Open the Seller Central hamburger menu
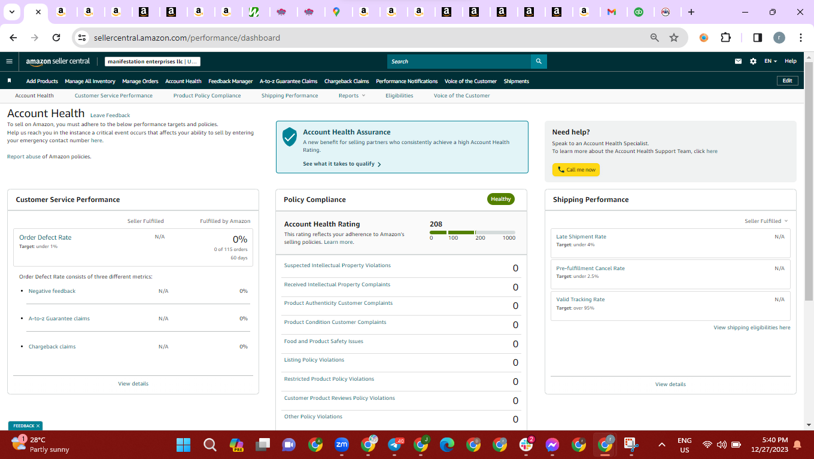 [9, 61]
